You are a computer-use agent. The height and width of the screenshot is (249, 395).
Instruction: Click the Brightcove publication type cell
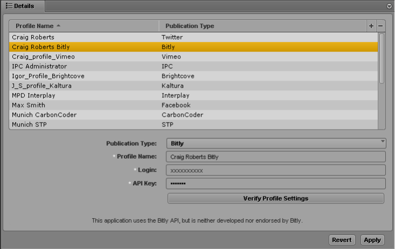coord(178,76)
